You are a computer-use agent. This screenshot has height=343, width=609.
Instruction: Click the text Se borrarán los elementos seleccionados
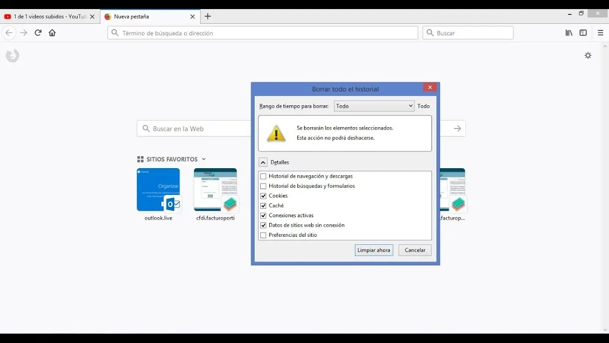[345, 128]
